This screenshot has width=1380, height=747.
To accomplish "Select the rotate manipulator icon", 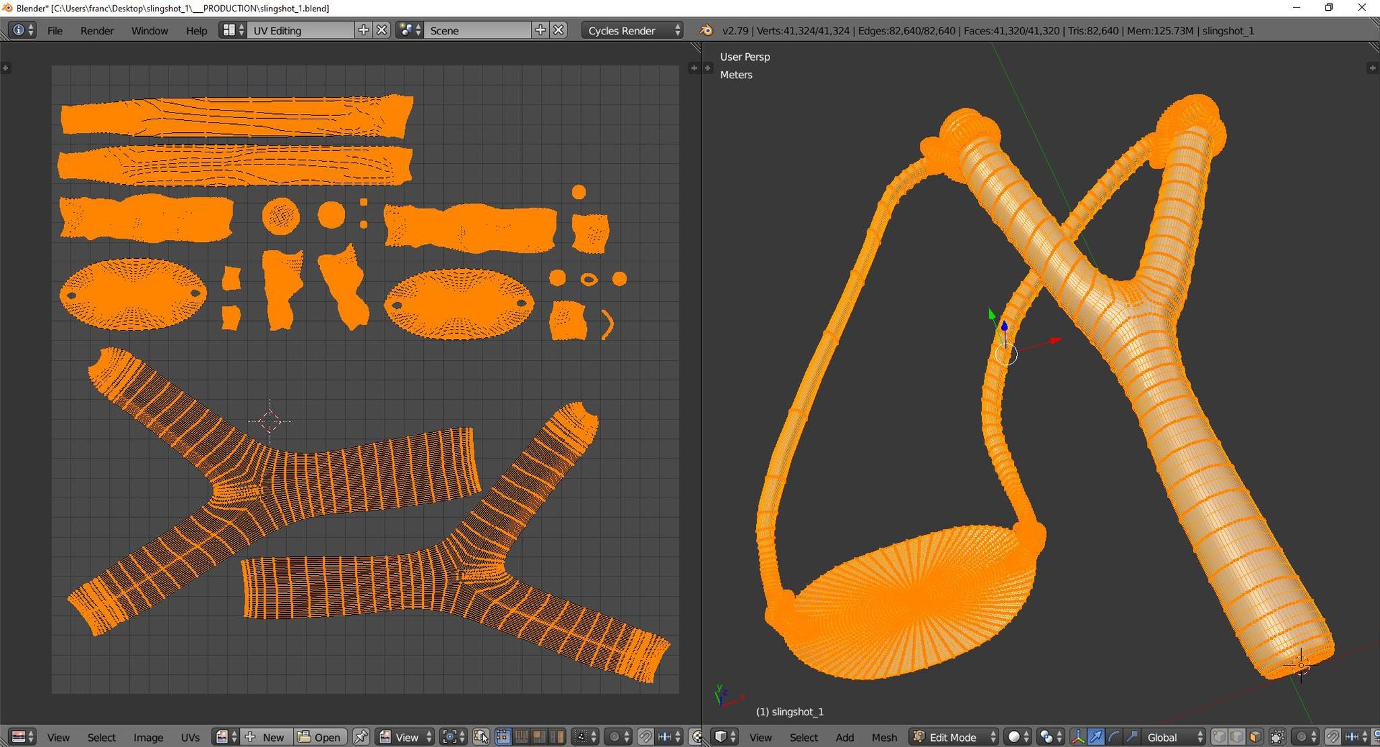I will [x=1115, y=737].
